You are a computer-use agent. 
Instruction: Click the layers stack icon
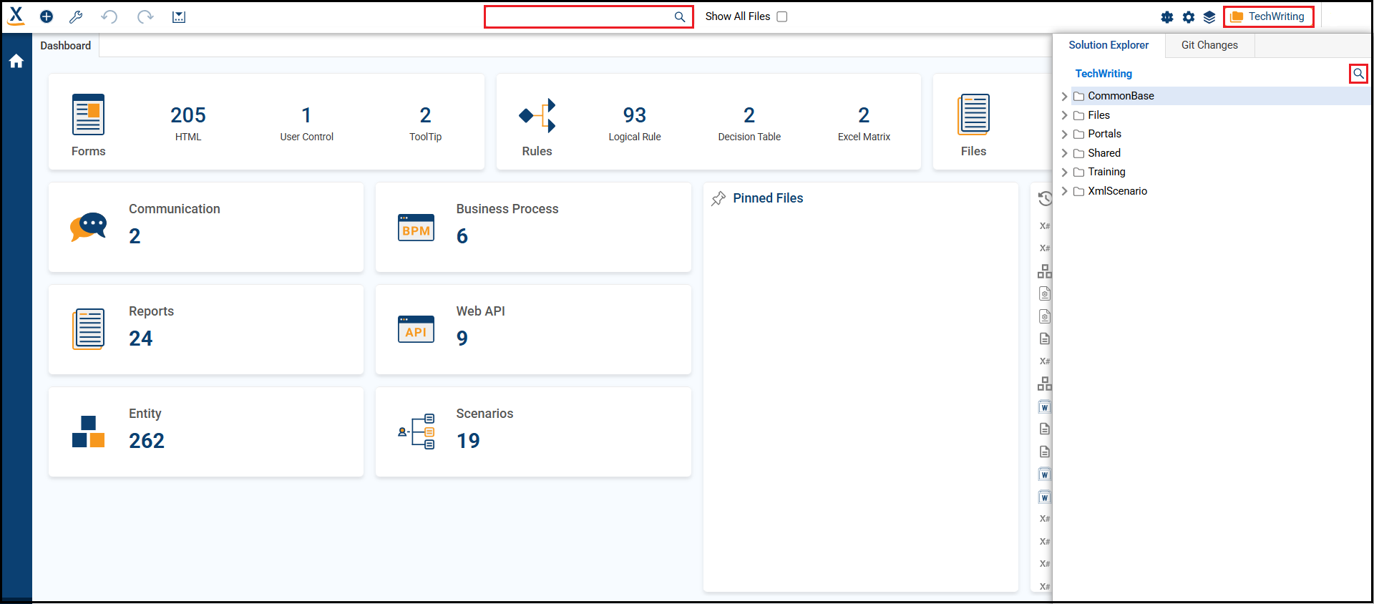[x=1209, y=17]
